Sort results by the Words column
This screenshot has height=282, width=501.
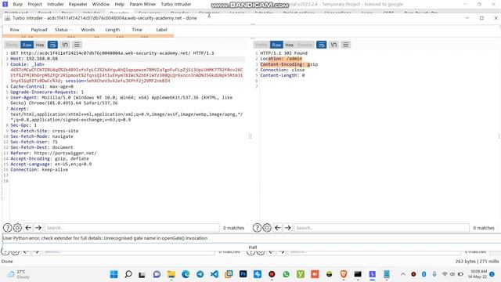(88, 30)
